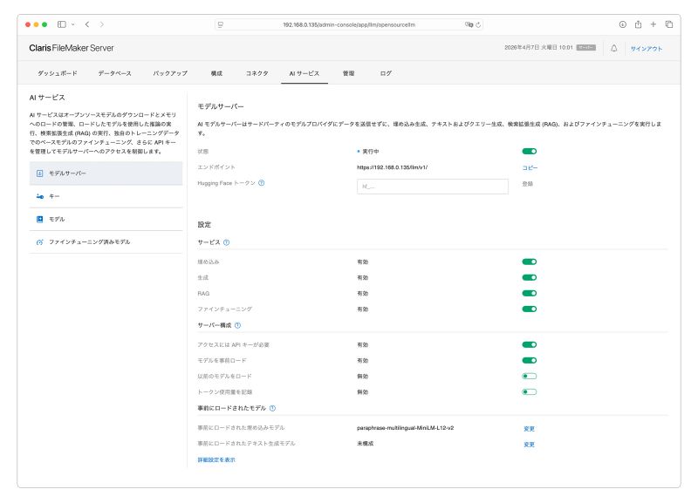Switch to the データベース tab
The height and width of the screenshot is (503, 698).
[114, 74]
